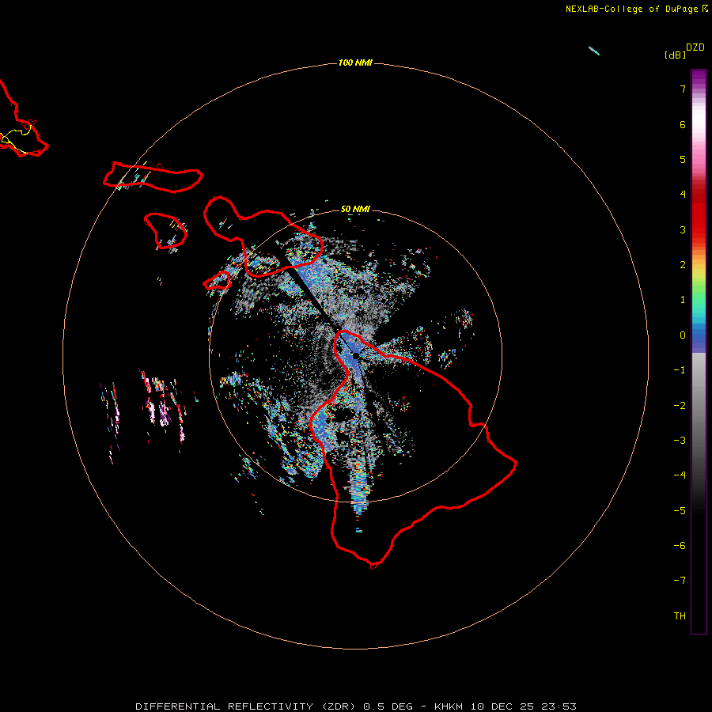Click the -7 value on color scale
Screen dimensions: 712x712
tap(680, 581)
